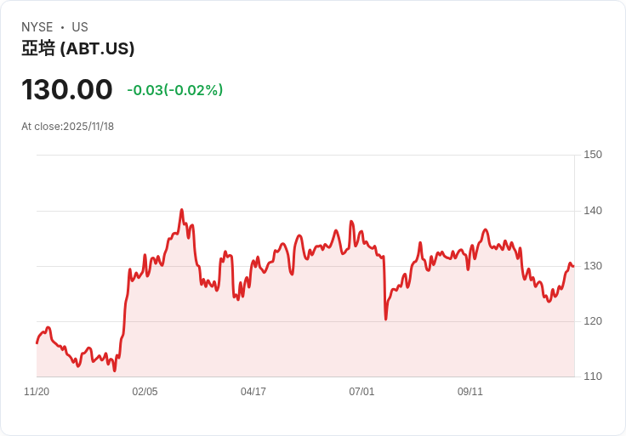Click the At close 2025/11/18 timestamp
Screen dimensions: 626x436
click(x=68, y=127)
